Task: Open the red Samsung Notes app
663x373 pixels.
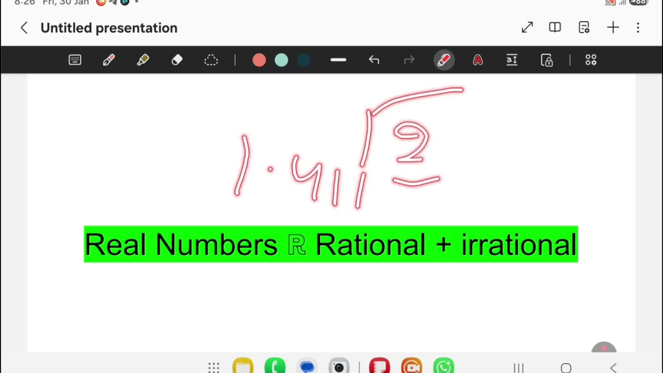Action: (x=380, y=366)
